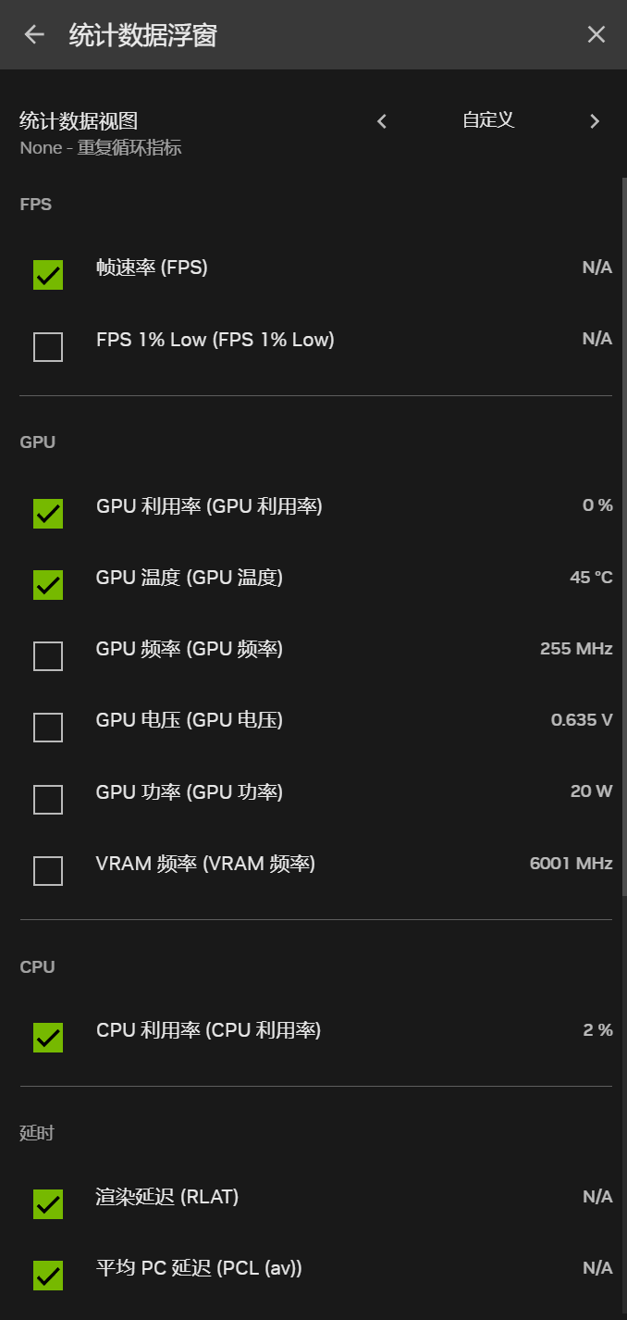627x1320 pixels.
Task: Close the 统计数据浮窗 panel
Action: tap(596, 35)
